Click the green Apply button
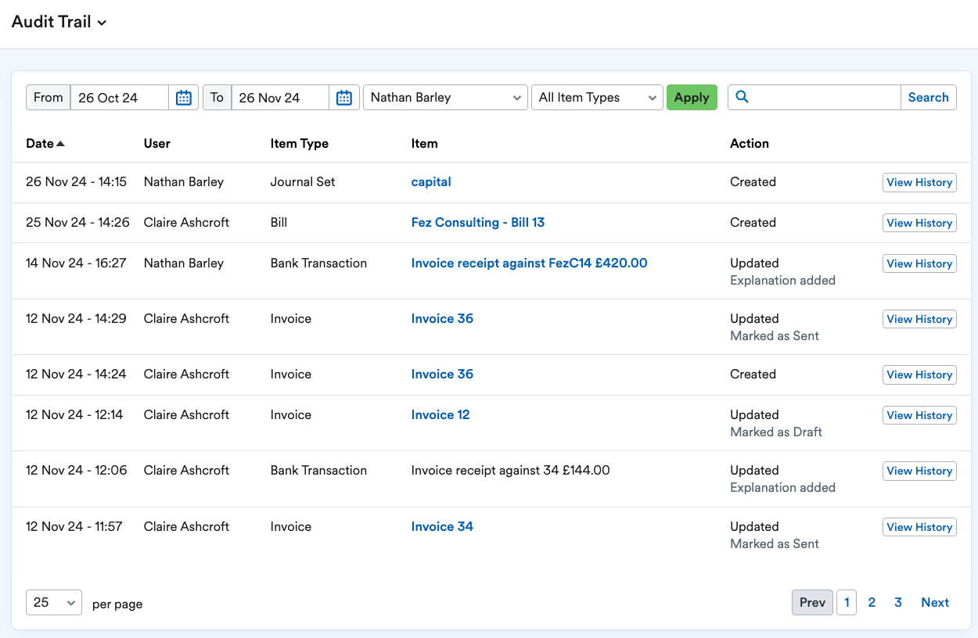This screenshot has height=638, width=978. point(692,97)
